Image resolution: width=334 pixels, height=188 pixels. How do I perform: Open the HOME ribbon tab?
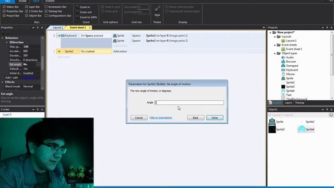pos(22,1)
